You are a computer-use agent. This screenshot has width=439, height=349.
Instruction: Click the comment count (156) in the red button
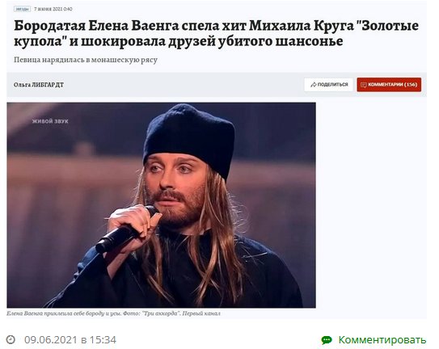411,85
